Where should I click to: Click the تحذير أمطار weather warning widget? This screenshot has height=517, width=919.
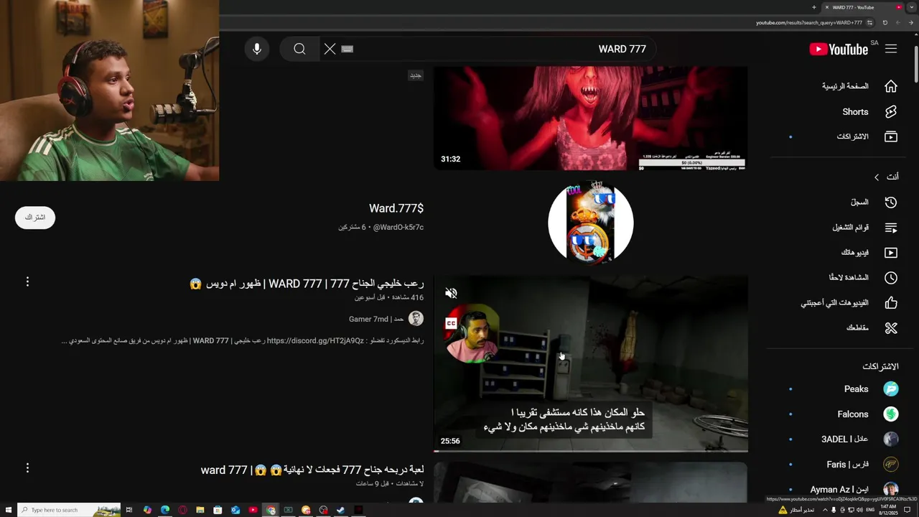(796, 510)
